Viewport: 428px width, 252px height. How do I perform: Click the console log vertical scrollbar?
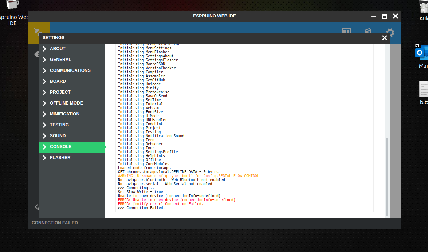[387, 177]
